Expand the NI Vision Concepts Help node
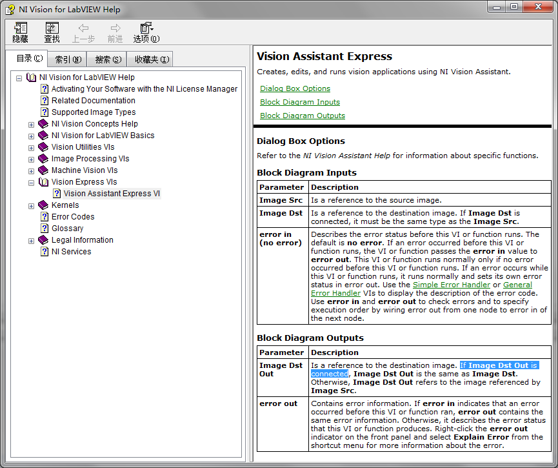This screenshot has height=468, width=558. (32, 125)
